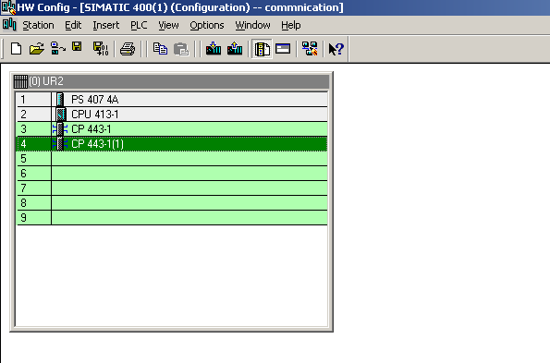Open the PLC menu
Image resolution: width=550 pixels, height=363 pixels.
139,25
